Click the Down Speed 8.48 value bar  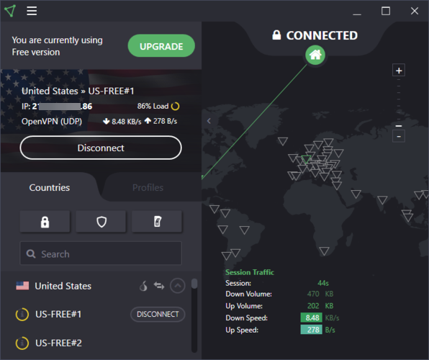[x=312, y=318]
